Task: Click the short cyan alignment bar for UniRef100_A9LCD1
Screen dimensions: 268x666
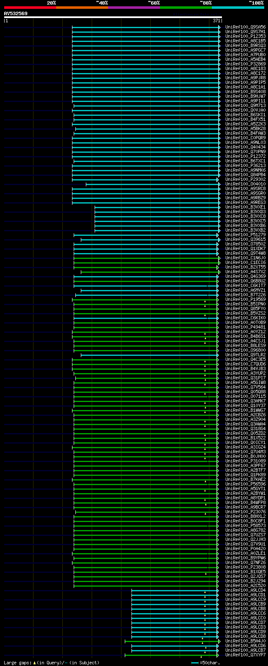Action: coord(175,595)
